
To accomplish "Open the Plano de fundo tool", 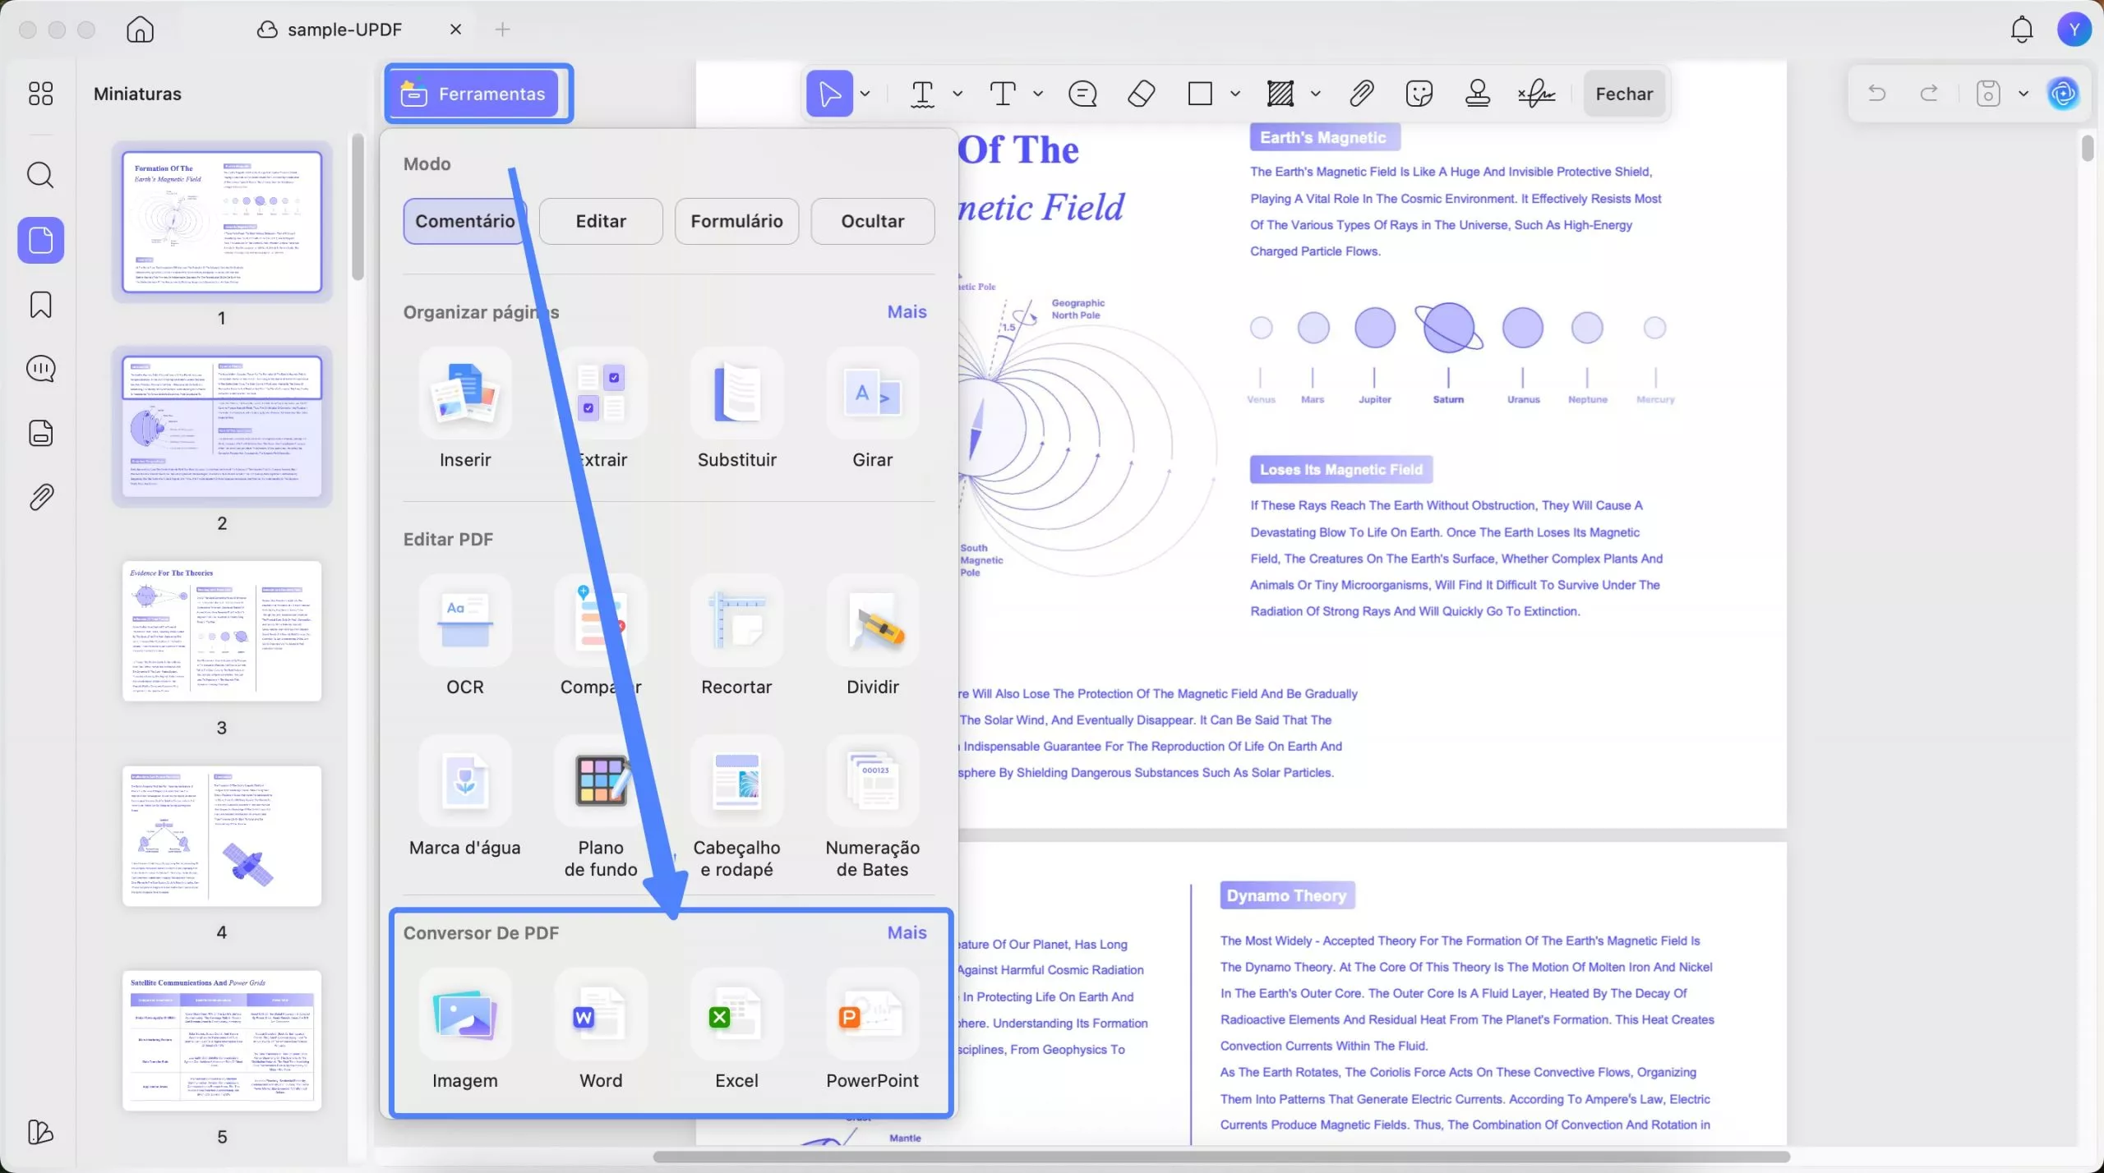I will [601, 808].
